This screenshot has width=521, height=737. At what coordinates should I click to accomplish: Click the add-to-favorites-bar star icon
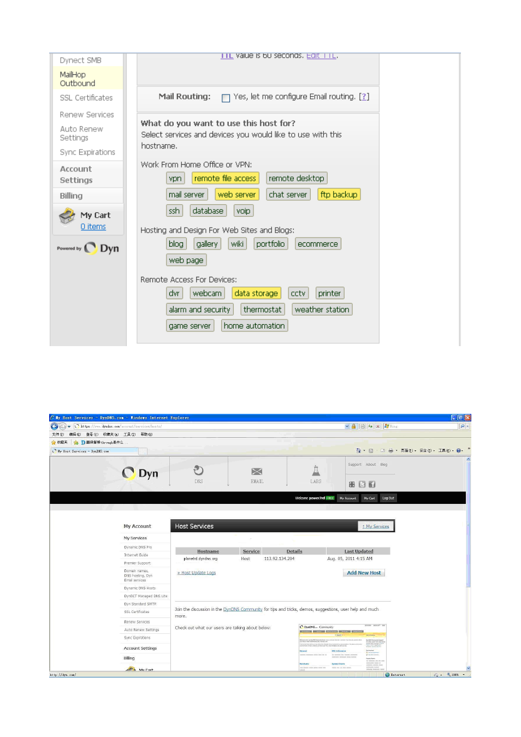(76, 443)
